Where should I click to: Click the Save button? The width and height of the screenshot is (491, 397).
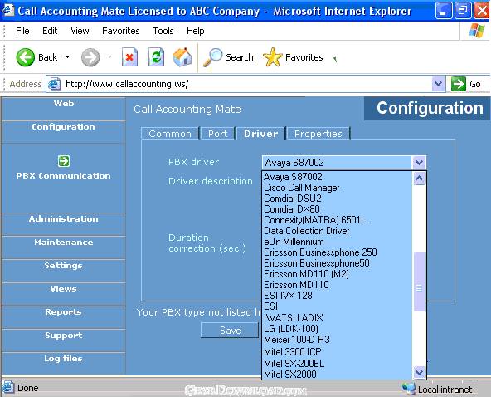click(231, 331)
